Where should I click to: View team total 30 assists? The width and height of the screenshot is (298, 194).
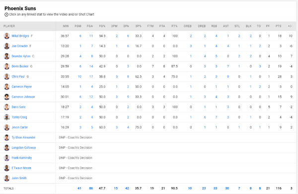(x=227, y=189)
